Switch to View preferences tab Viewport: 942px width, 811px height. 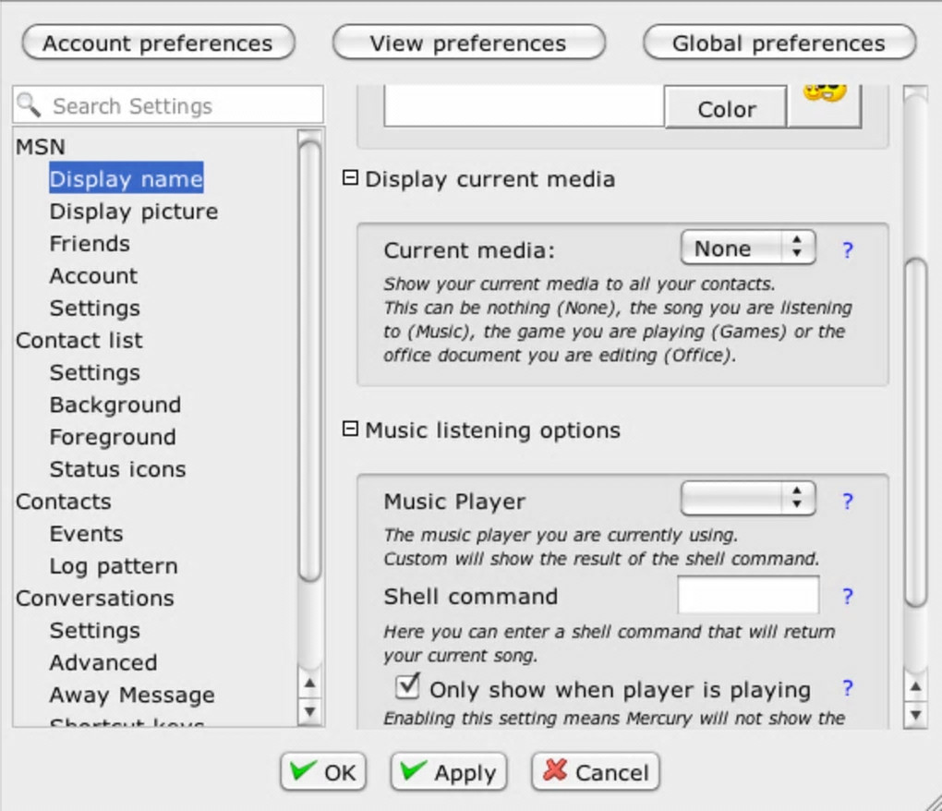click(x=468, y=42)
